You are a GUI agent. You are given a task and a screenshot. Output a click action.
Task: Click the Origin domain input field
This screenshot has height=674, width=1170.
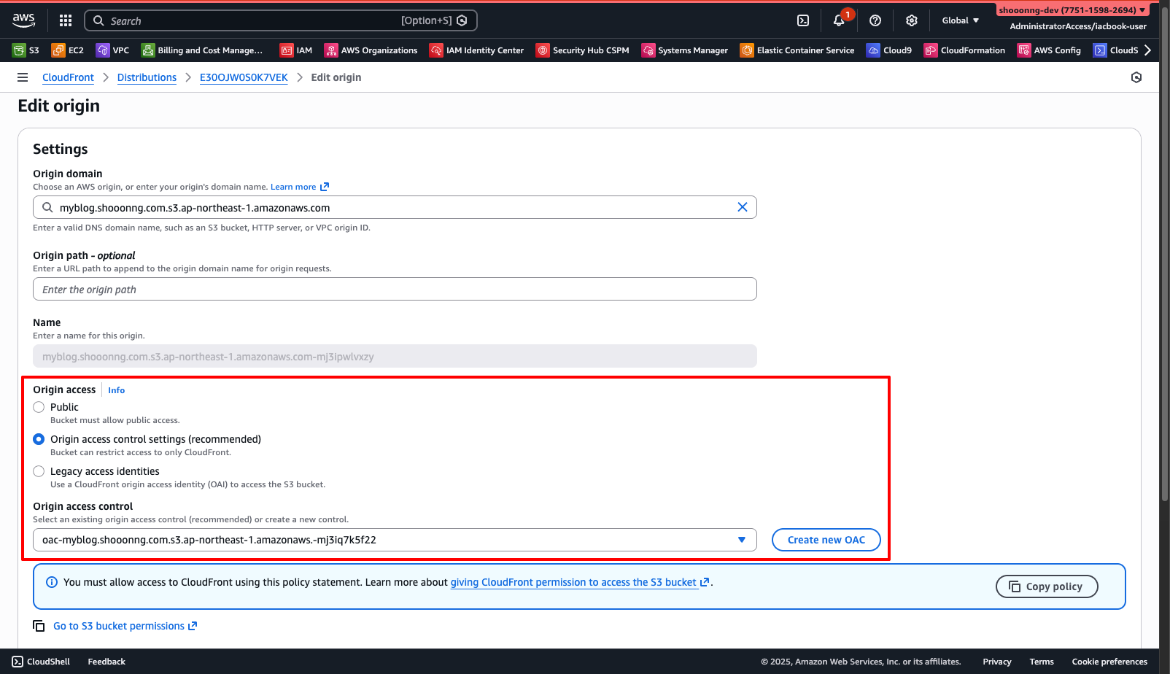pyautogui.click(x=395, y=207)
